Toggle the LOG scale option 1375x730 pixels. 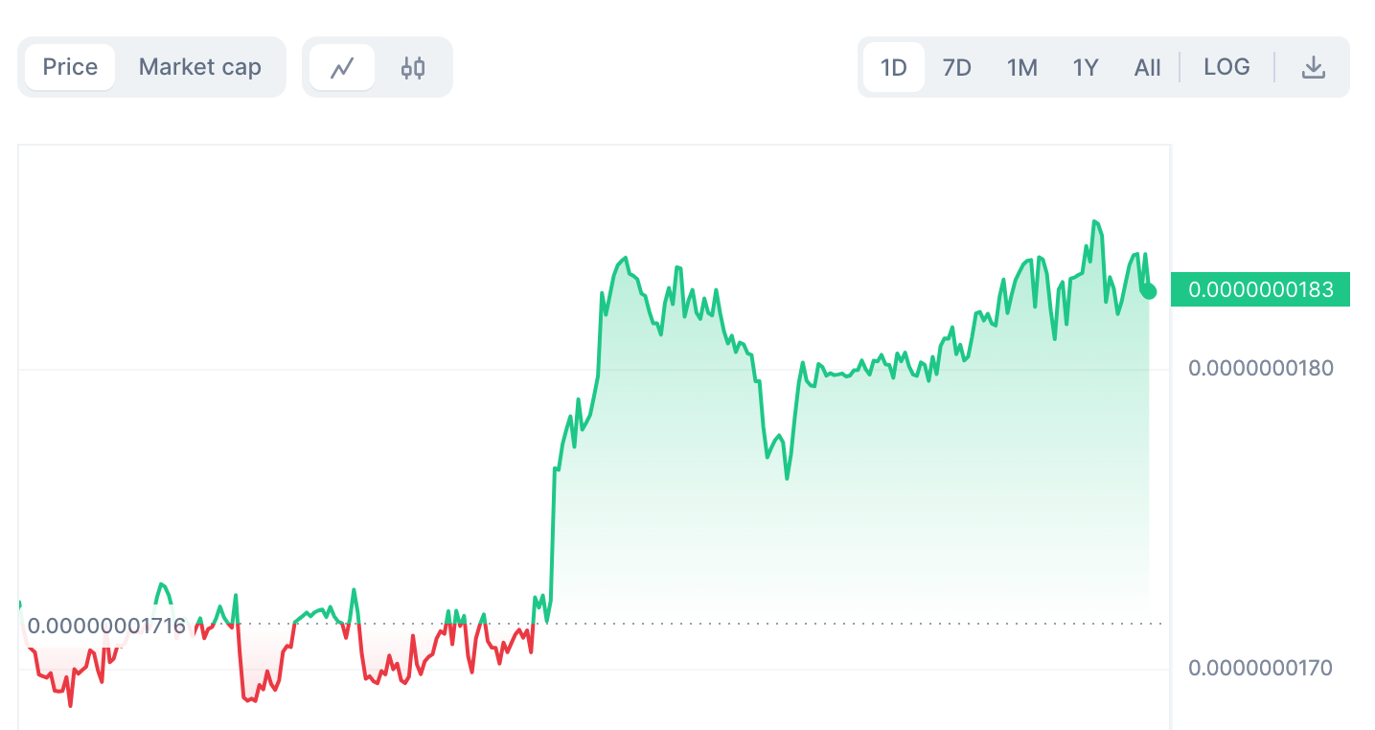(1226, 67)
